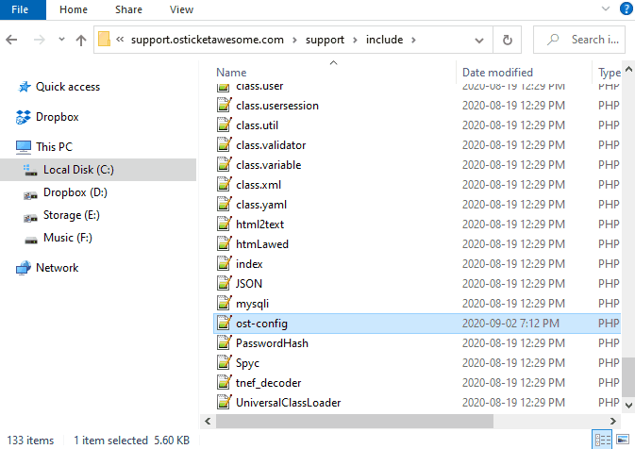Select the class.usersession file icon
Screen dimensions: 635x449
(224, 106)
